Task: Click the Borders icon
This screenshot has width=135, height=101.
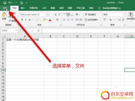Action: click(x=37, y=20)
